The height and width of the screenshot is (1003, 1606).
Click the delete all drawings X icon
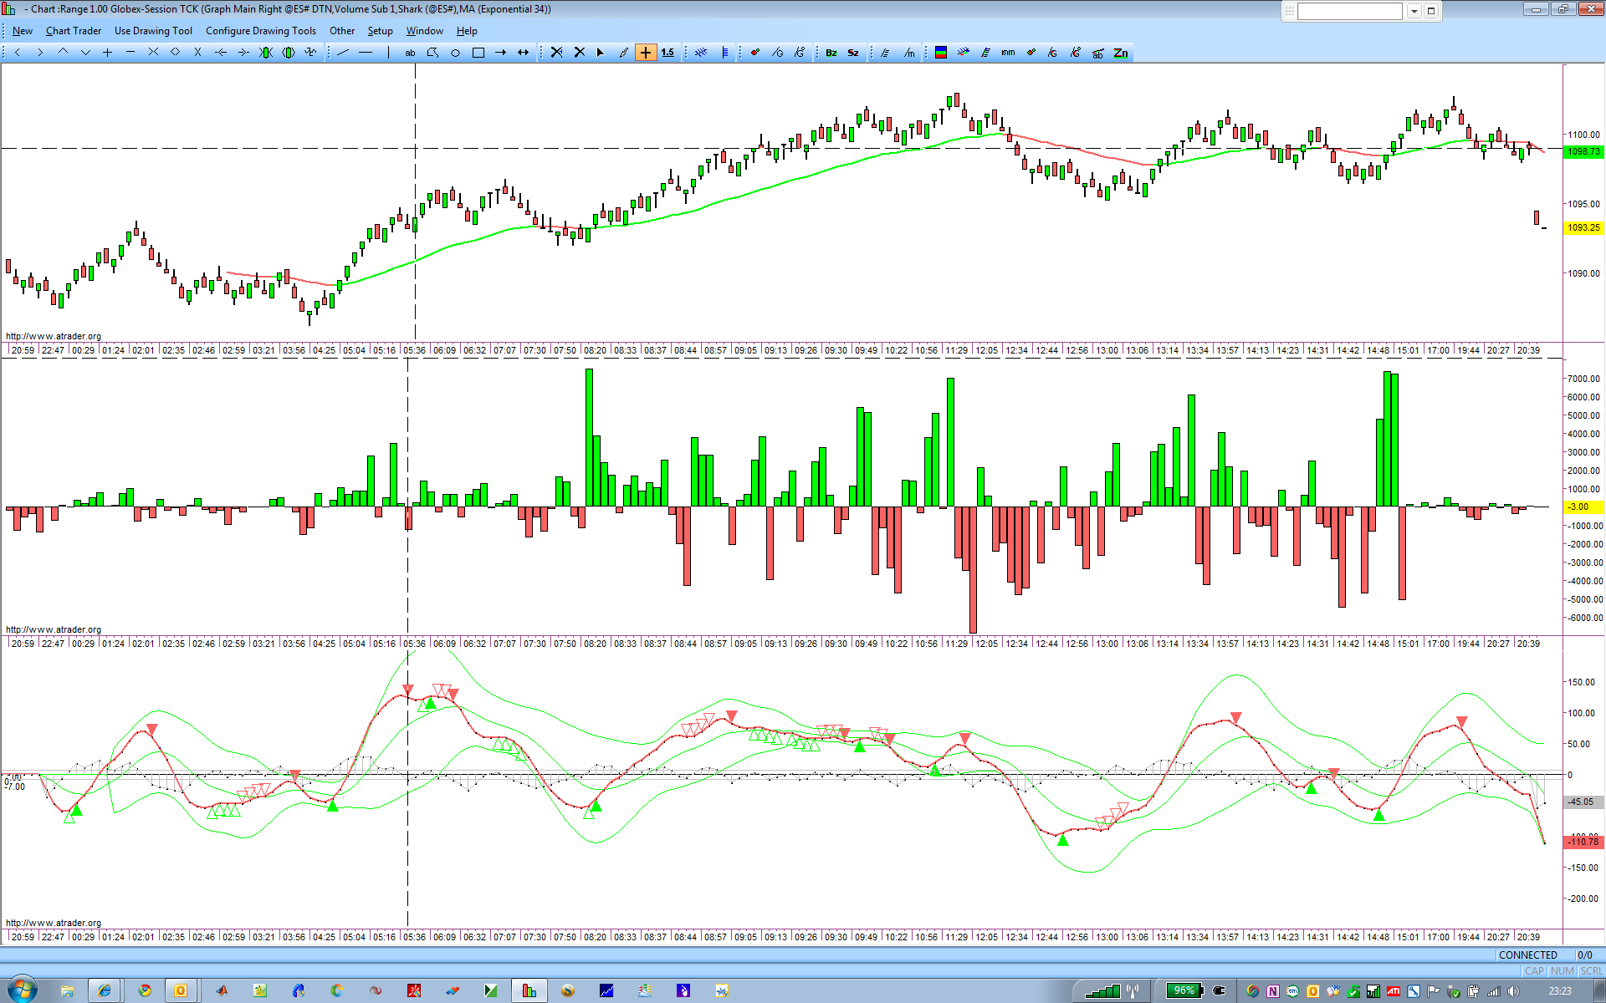pos(579,53)
